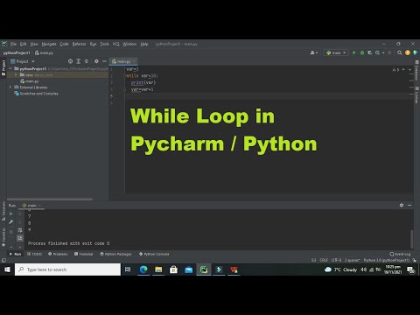Click the user account icon in toolbar
Screen dimensions: 420x315
[313, 52]
